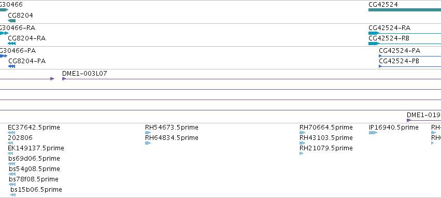Select the RH43103.5prime EST label
Screen dimensions: 441x198
(326, 137)
